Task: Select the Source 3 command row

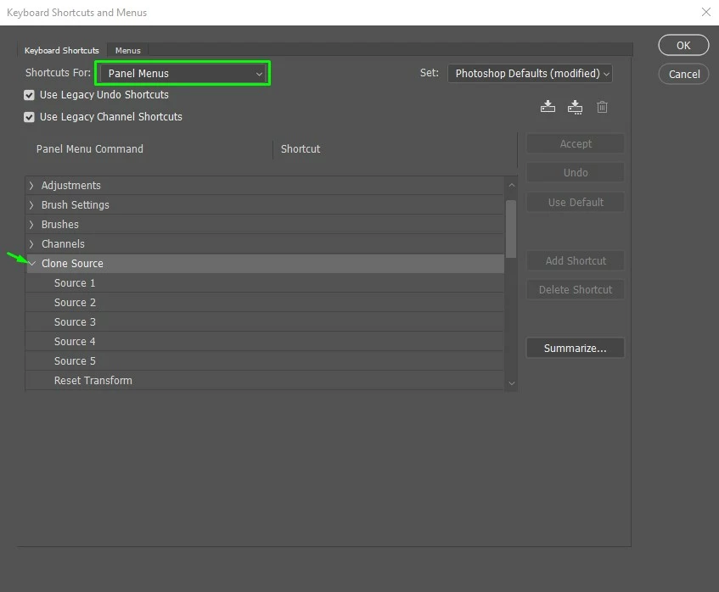Action: pos(265,322)
